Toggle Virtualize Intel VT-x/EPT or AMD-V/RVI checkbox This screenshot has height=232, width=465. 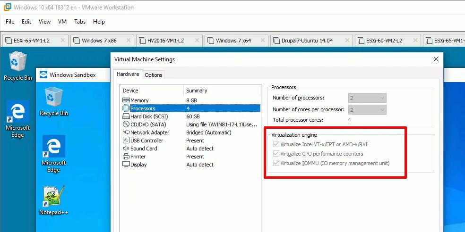(x=276, y=144)
